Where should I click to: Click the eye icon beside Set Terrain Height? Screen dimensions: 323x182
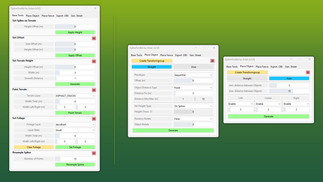[x=94, y=61]
